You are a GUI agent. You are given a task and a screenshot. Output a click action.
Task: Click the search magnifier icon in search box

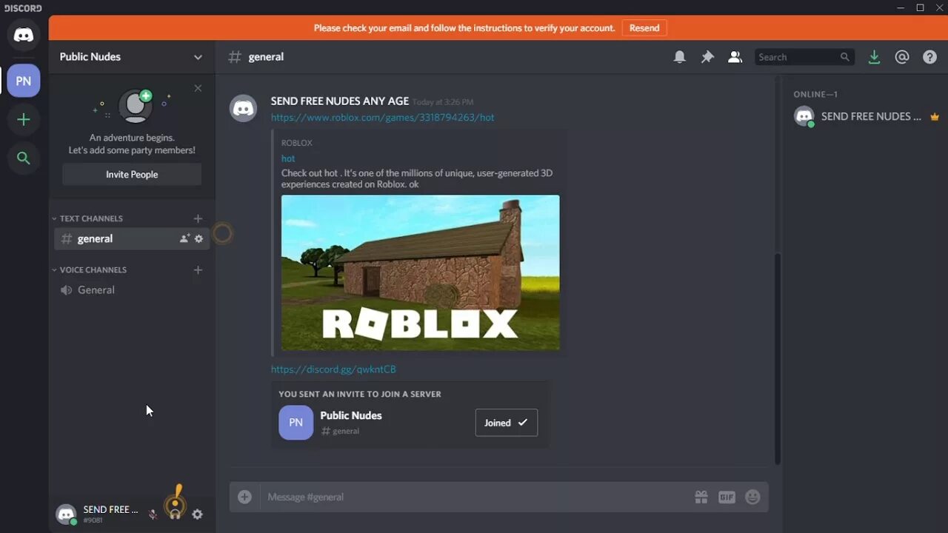(x=844, y=57)
